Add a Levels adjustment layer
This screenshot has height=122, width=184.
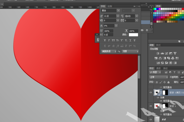[x=162, y=53]
